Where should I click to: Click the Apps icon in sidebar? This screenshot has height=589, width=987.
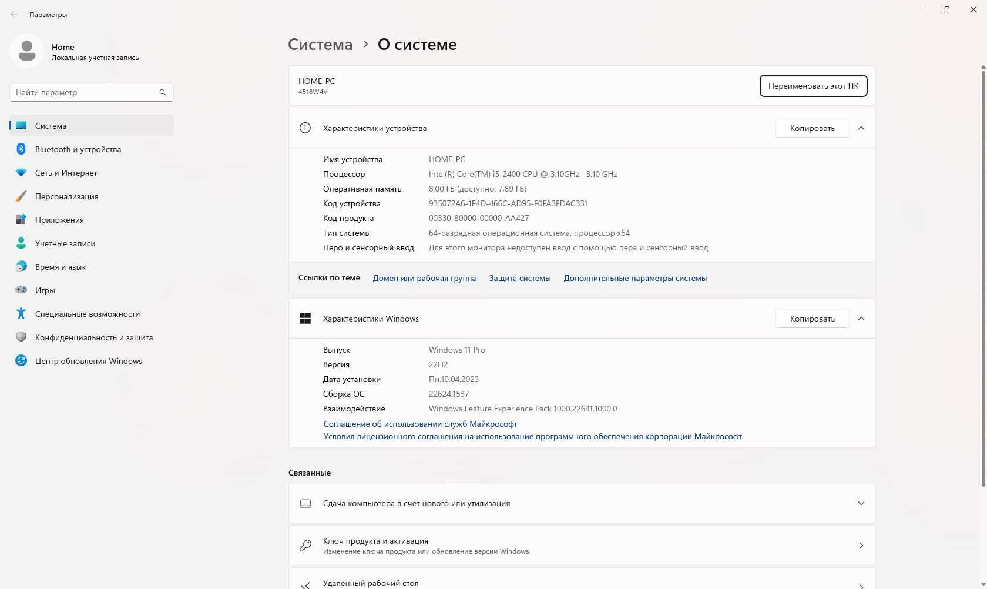click(x=21, y=220)
